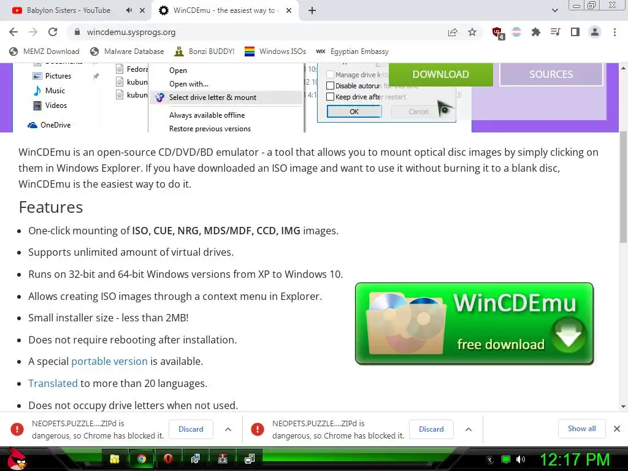Go back to the previous page
The image size is (628, 471).
[13, 32]
